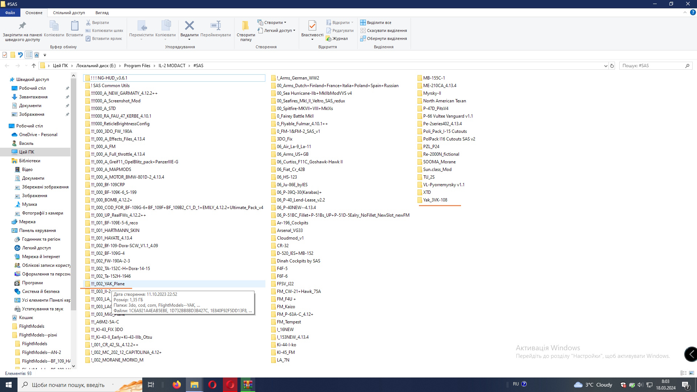Open Quick Access Toolbar customize arrow
The height and width of the screenshot is (392, 697).
point(45,55)
